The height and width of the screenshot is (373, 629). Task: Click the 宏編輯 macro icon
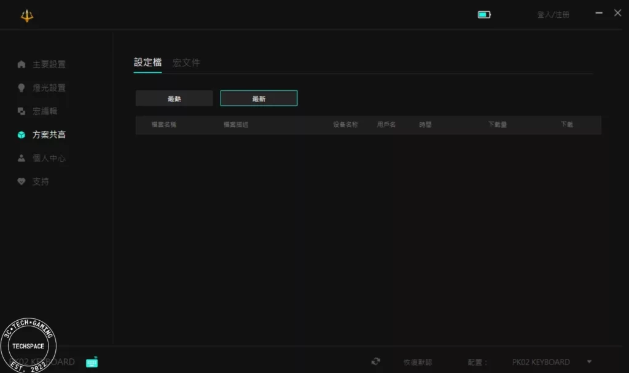tap(21, 111)
